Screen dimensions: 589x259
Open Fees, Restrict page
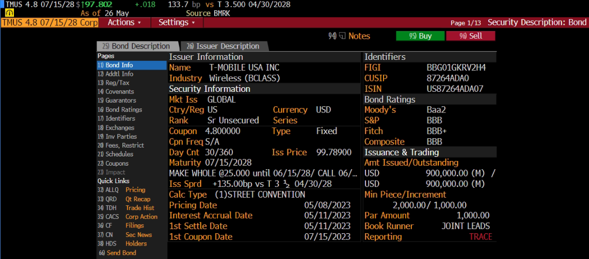tap(121, 145)
